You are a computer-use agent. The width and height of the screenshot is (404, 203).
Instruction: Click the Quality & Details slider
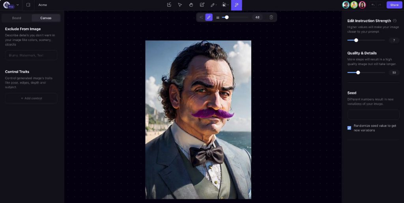click(x=366, y=73)
